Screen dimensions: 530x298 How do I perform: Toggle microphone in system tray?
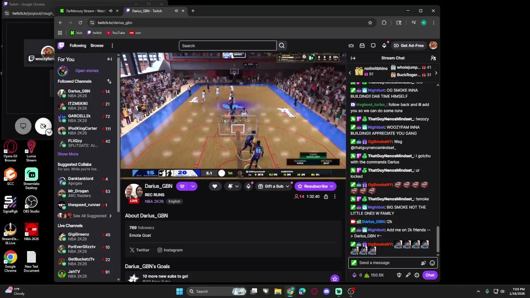pyautogui.click(x=487, y=291)
